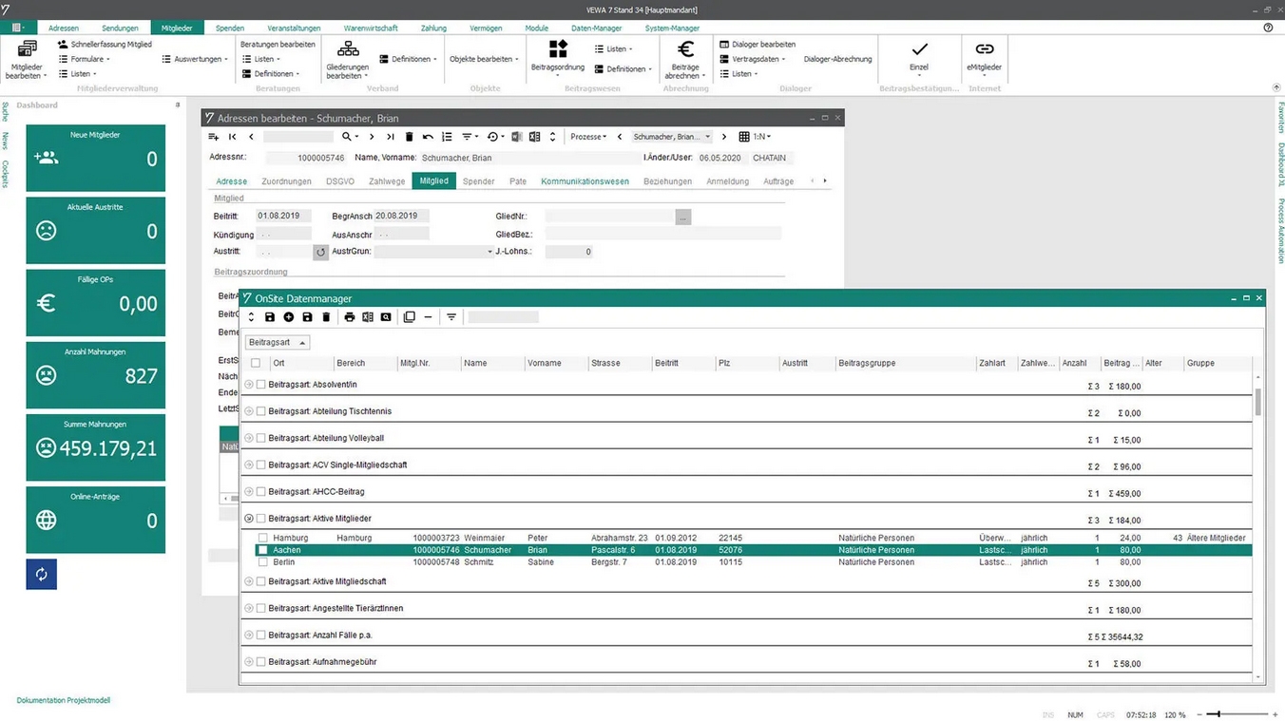
Task: Open the AustrGrun dropdown
Action: point(490,252)
